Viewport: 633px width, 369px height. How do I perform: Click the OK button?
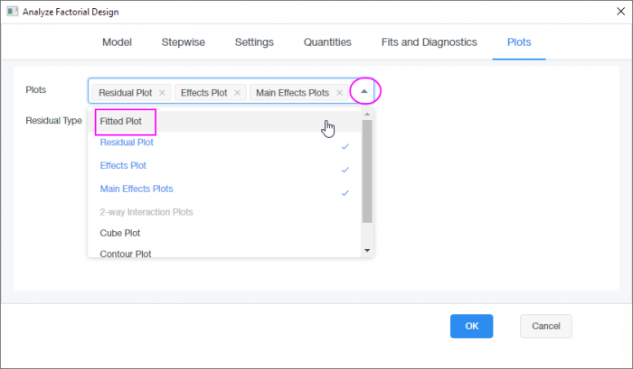pyautogui.click(x=471, y=326)
